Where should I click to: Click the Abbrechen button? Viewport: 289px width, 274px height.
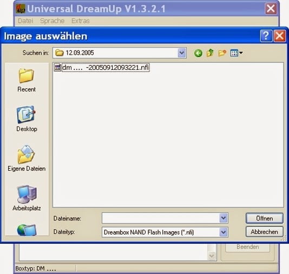tap(265, 232)
